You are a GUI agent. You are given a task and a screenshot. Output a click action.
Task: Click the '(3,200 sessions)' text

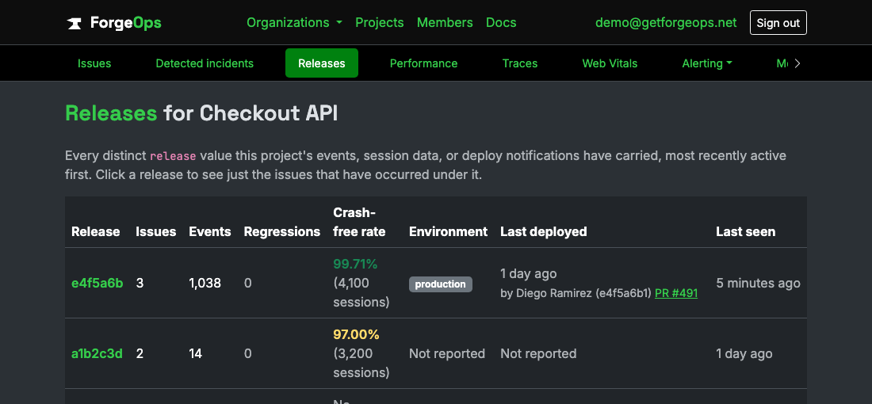coord(361,364)
